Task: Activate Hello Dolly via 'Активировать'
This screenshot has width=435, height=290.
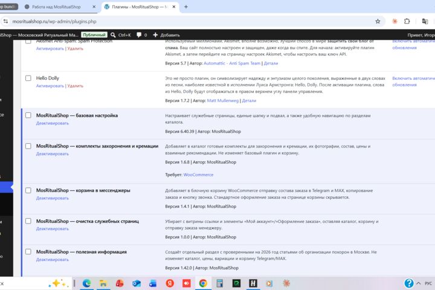Action: (x=50, y=86)
